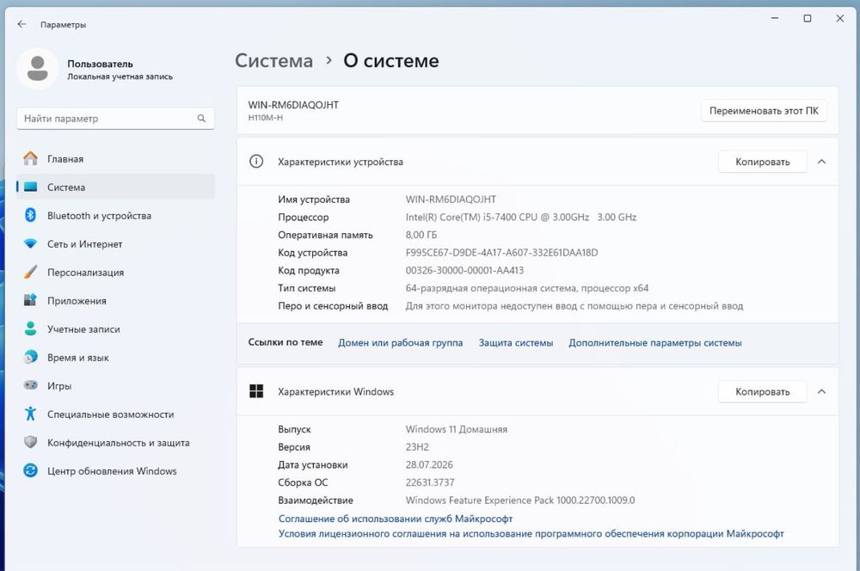Minimize the Параметры window
Image resolution: width=860 pixels, height=571 pixels.
click(x=775, y=18)
